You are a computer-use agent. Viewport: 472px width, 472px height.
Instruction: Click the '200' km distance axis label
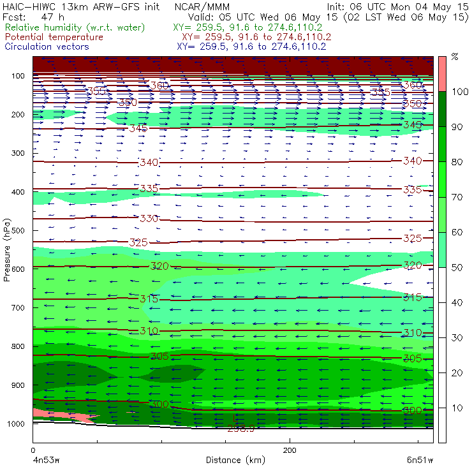point(290,450)
